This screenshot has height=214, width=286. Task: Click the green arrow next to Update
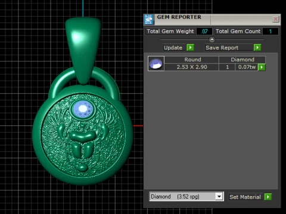coord(190,48)
